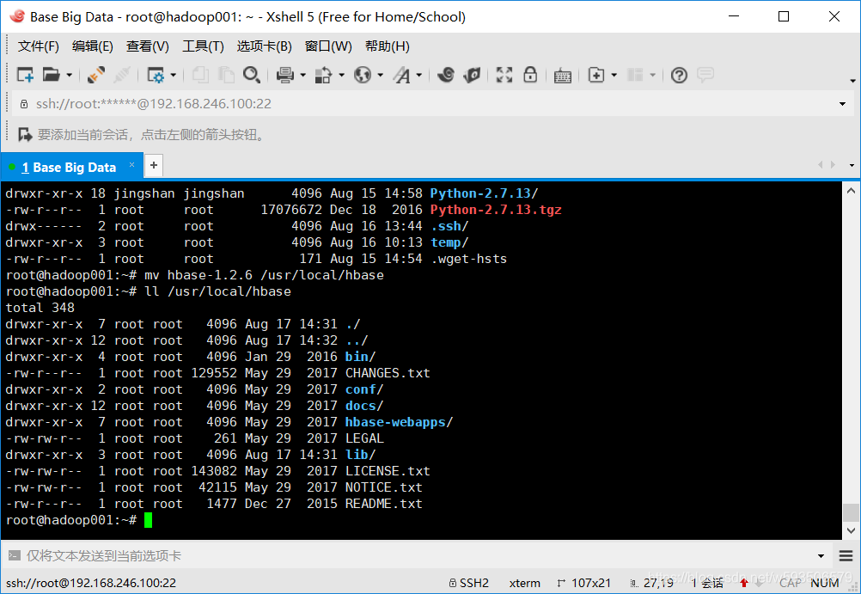Click the xterm status bar entry
Image resolution: width=861 pixels, height=594 pixels.
point(524,583)
